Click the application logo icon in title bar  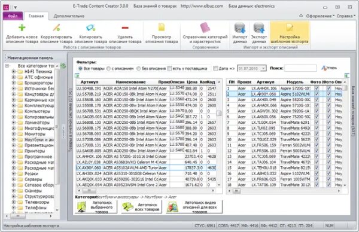(x=6, y=7)
